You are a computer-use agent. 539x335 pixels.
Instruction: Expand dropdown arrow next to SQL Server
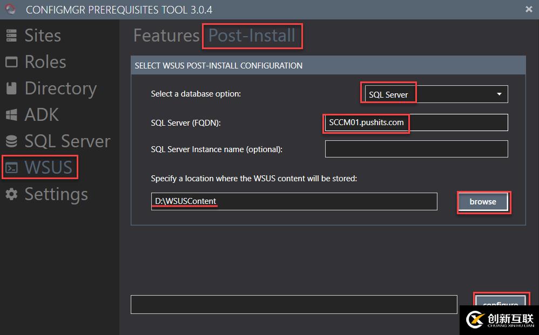[x=499, y=94]
